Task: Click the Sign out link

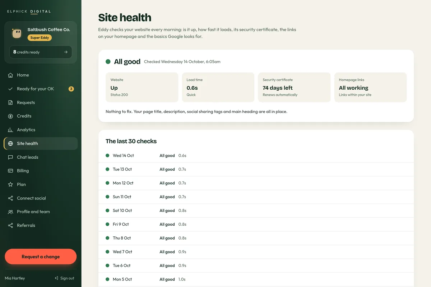Action: coord(64,278)
